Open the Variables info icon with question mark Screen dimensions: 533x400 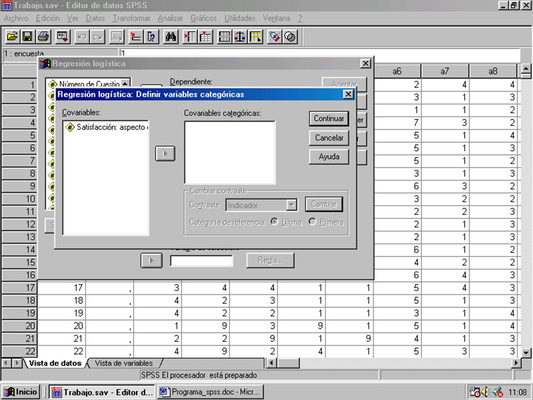(151, 37)
